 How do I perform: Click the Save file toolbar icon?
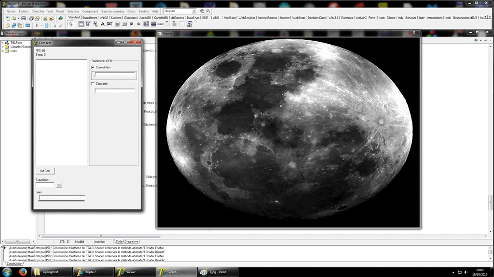point(23,18)
